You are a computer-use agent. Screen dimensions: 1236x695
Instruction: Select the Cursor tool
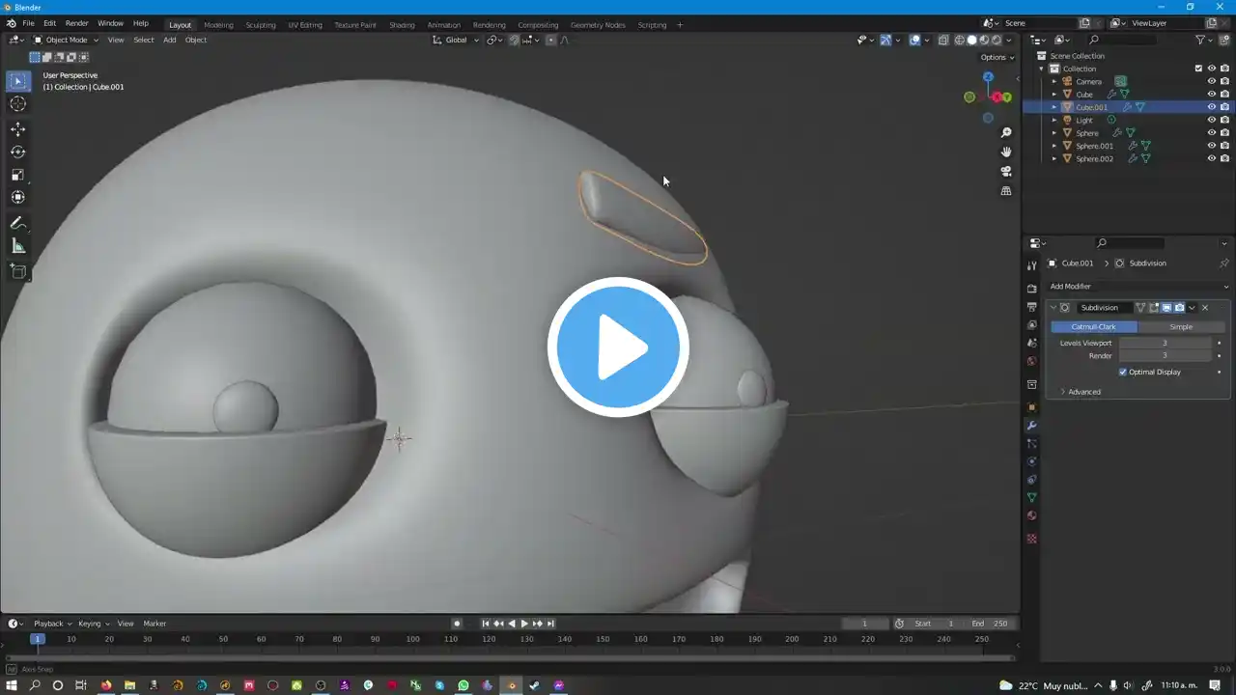(17, 104)
